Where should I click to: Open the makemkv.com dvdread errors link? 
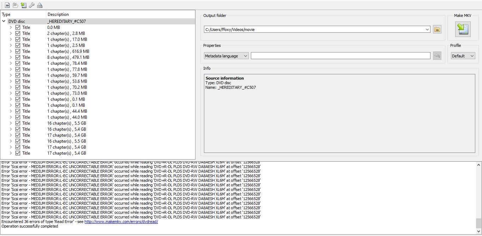pos(121,222)
